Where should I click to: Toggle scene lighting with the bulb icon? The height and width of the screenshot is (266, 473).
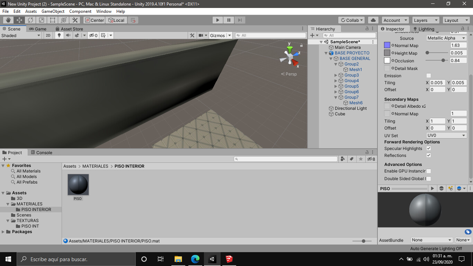(x=59, y=35)
